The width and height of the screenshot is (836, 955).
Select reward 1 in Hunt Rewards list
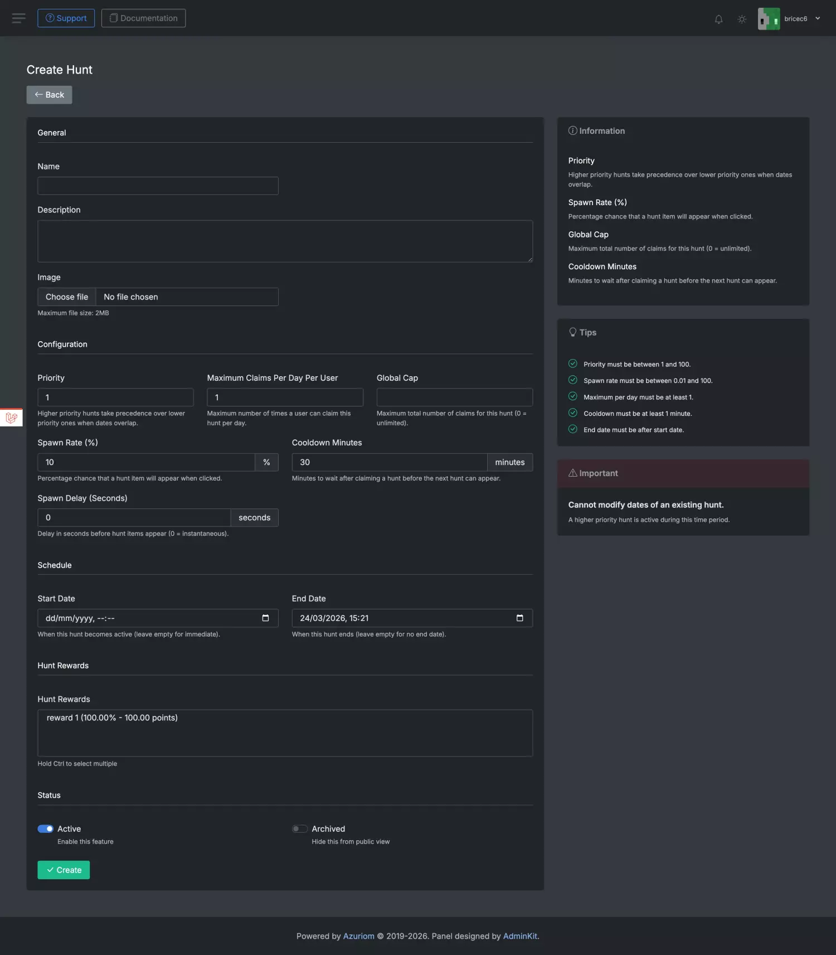tap(112, 718)
